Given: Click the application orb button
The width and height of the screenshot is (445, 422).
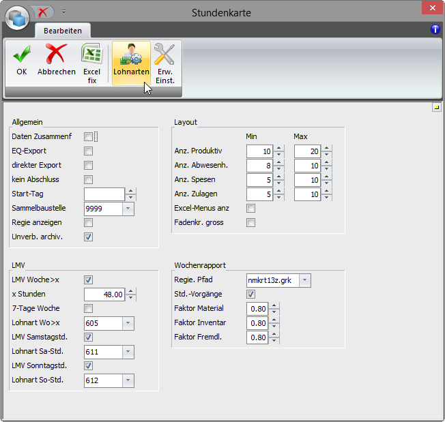Looking at the screenshot, I should coord(17,17).
